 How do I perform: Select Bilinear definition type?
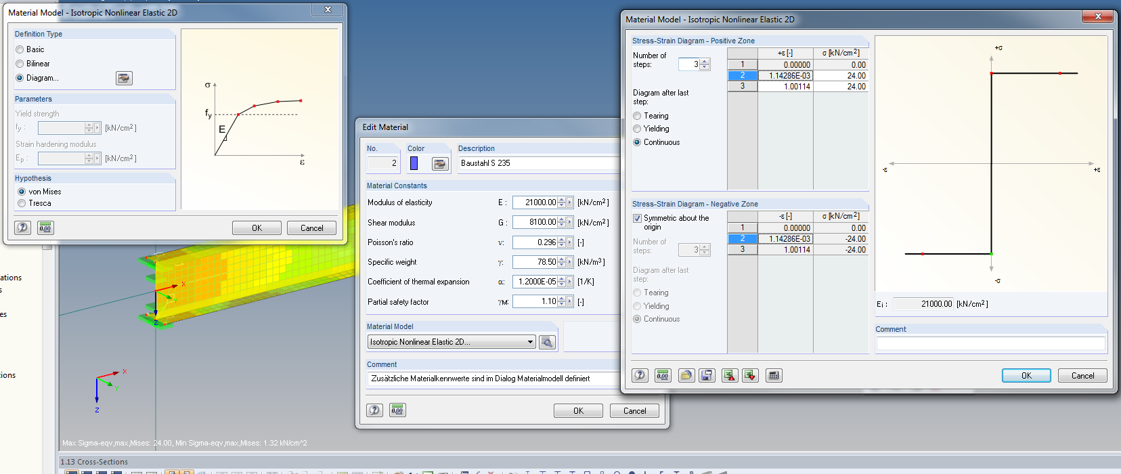point(20,64)
